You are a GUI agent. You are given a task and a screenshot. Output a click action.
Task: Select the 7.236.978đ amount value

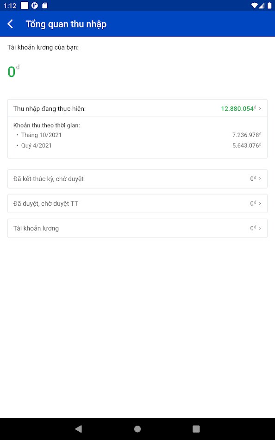(247, 135)
